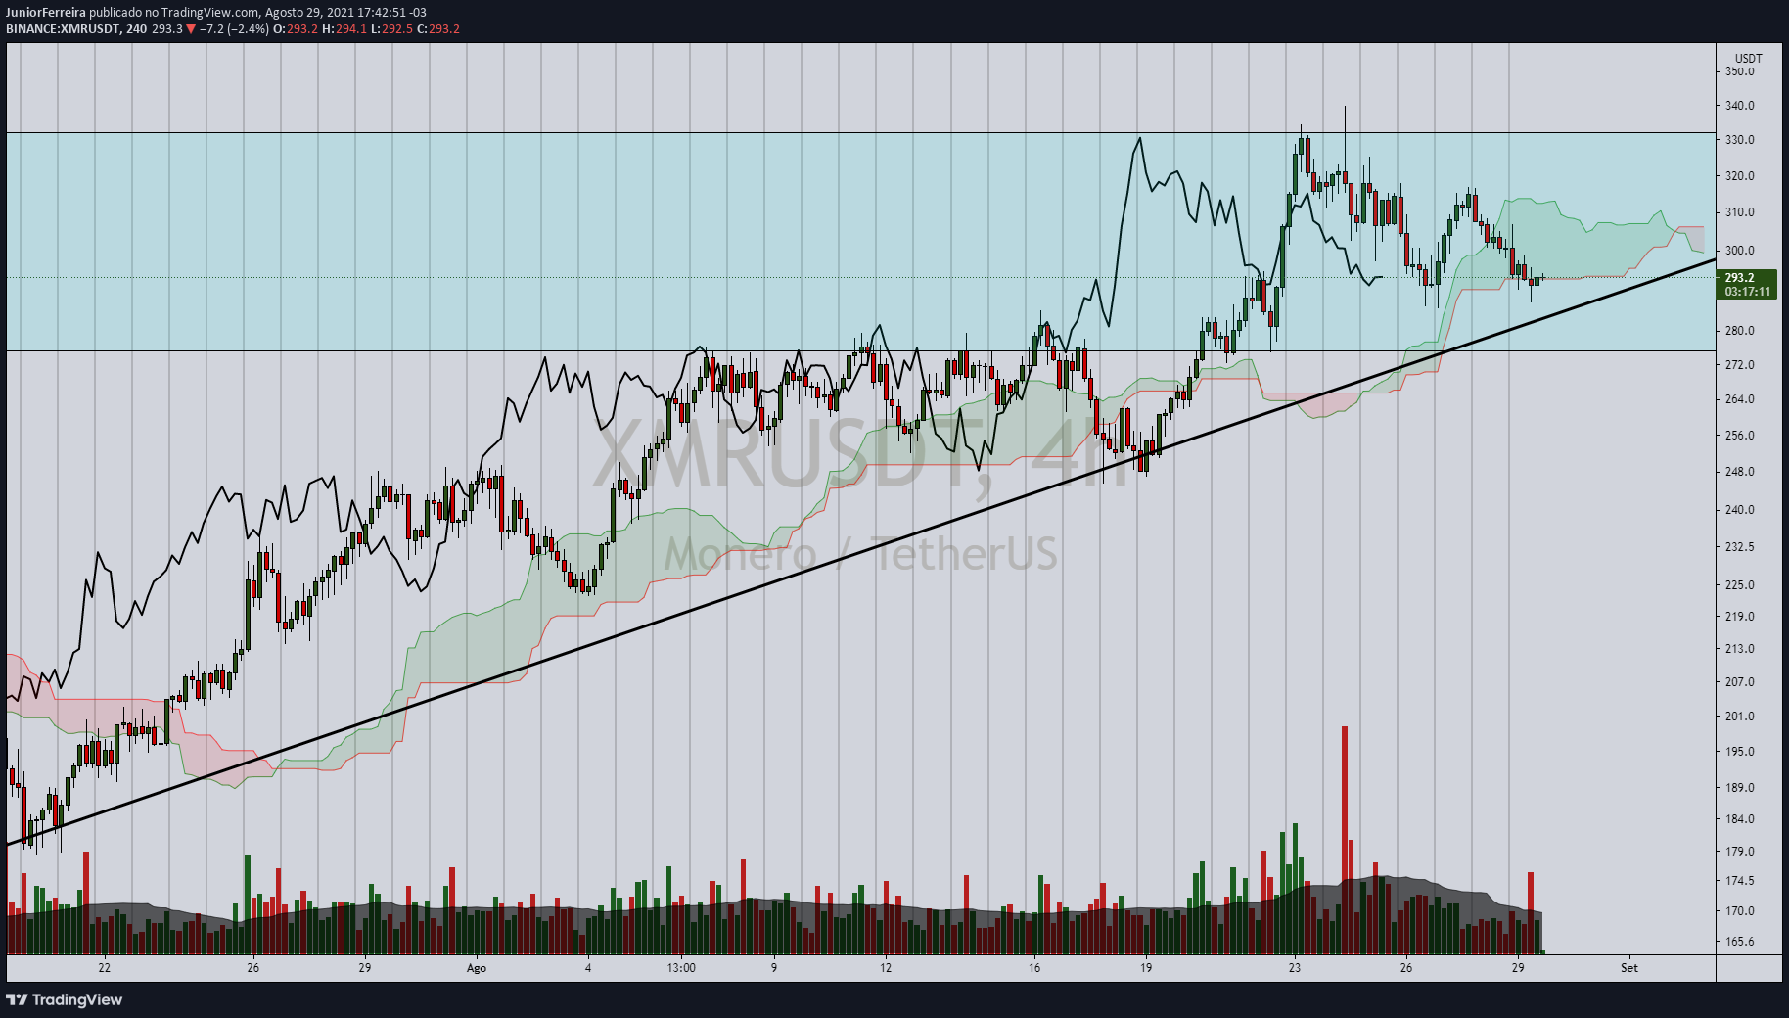Image resolution: width=1789 pixels, height=1018 pixels.
Task: Click the date label 19 on time axis
Action: pos(1146,968)
